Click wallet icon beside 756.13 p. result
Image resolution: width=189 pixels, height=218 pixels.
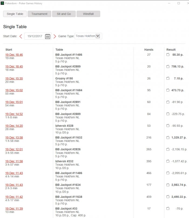pos(168,66)
